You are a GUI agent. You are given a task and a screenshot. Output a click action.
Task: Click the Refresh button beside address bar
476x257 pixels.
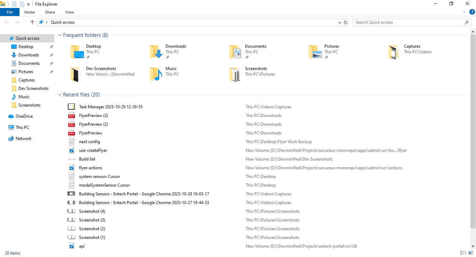point(346,22)
